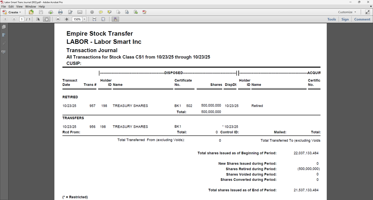
Task: Show the Page Thumbnails panel
Action: point(4,27)
